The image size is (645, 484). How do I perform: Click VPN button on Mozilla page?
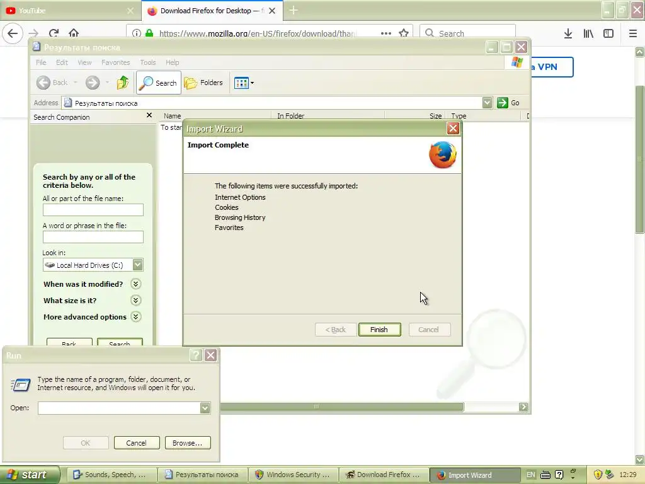(x=551, y=67)
